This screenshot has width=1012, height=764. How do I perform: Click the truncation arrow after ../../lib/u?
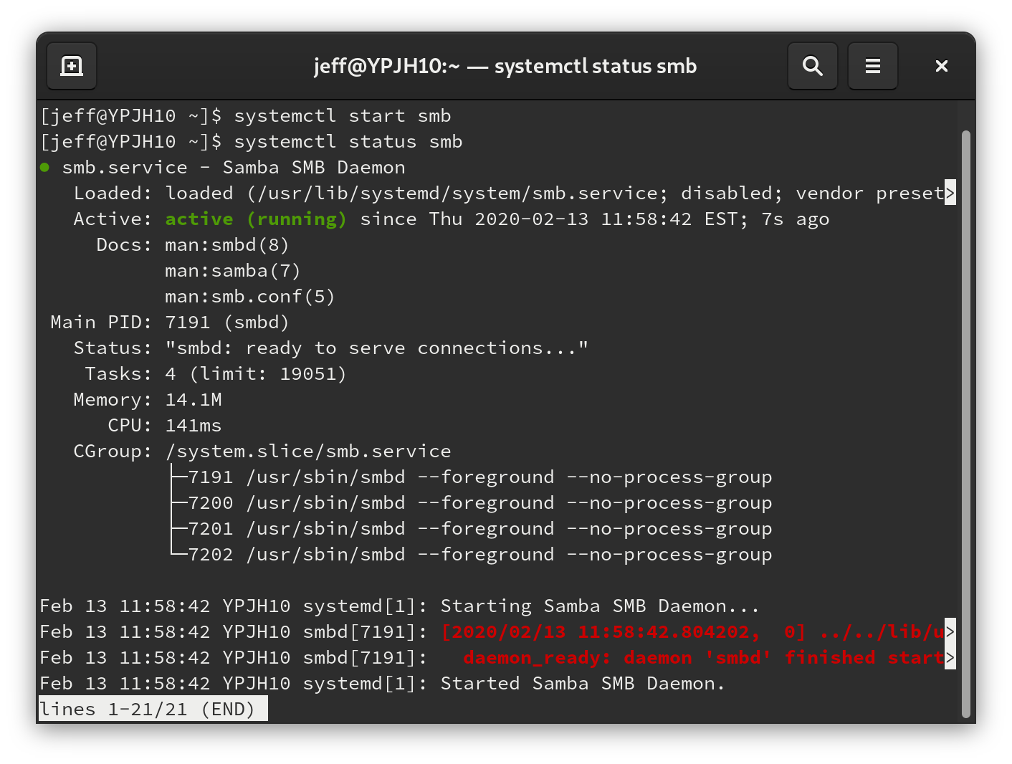950,631
